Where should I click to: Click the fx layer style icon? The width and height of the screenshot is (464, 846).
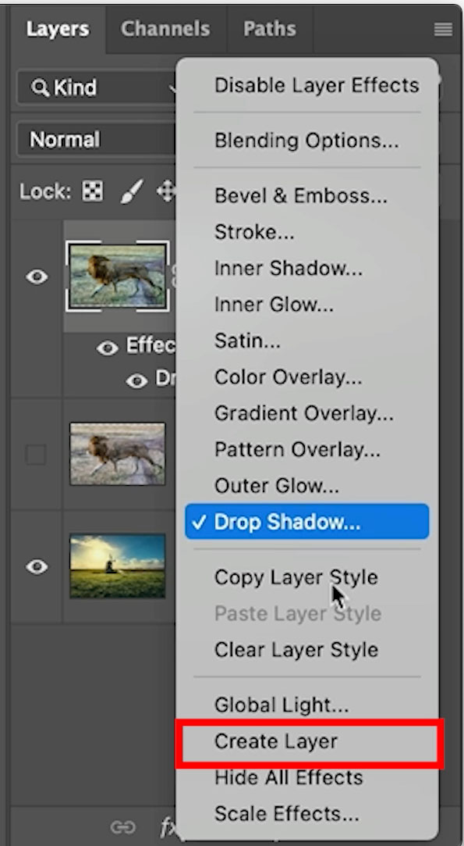[x=168, y=826]
